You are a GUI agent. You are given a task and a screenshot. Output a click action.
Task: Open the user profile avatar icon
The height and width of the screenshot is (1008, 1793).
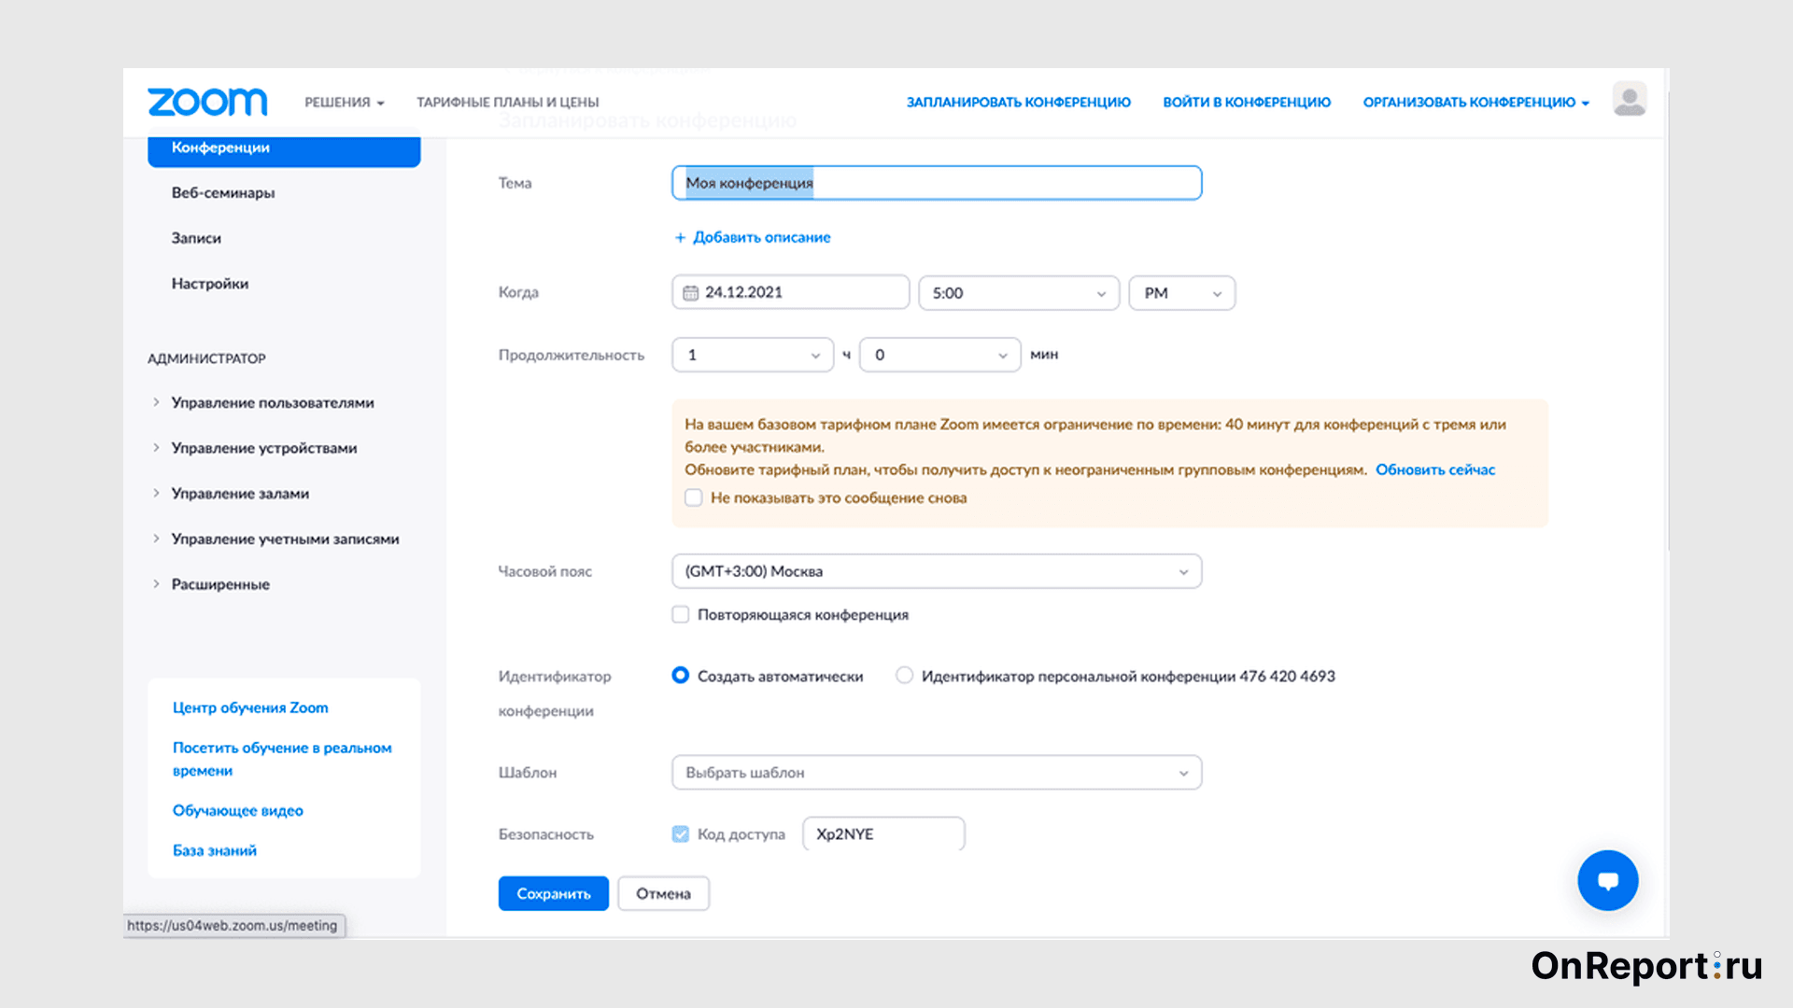point(1630,100)
